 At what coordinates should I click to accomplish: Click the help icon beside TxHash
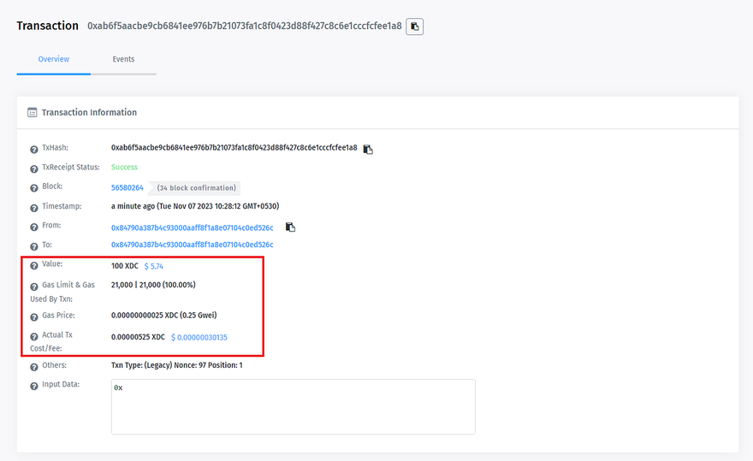coord(34,150)
